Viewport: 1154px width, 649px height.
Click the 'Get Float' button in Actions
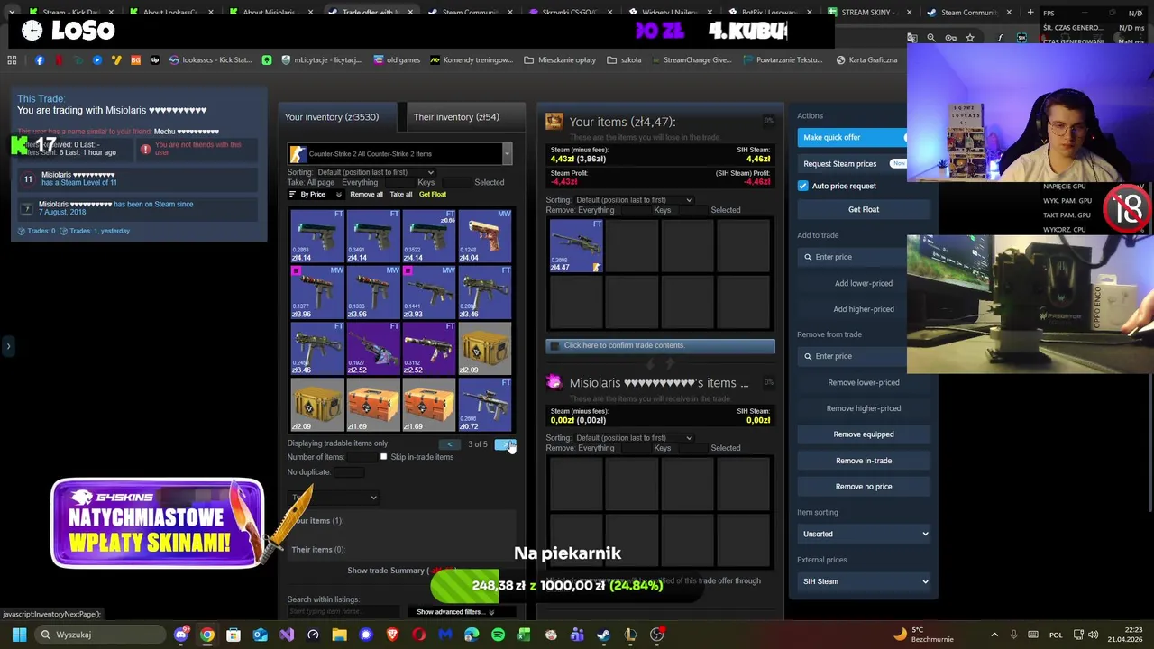[x=864, y=209]
